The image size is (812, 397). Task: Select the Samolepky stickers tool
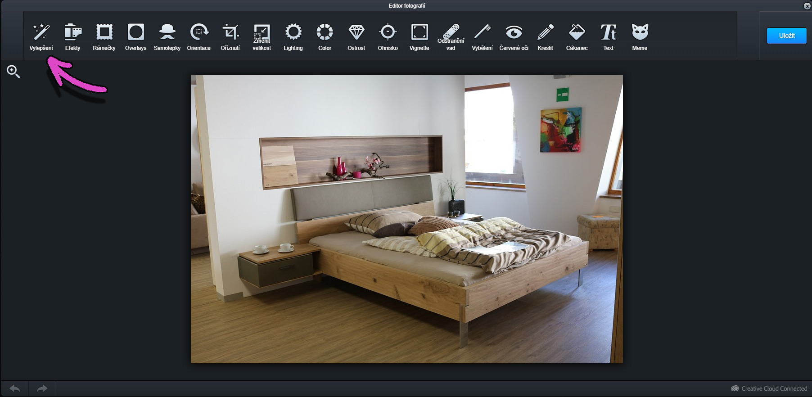167,37
